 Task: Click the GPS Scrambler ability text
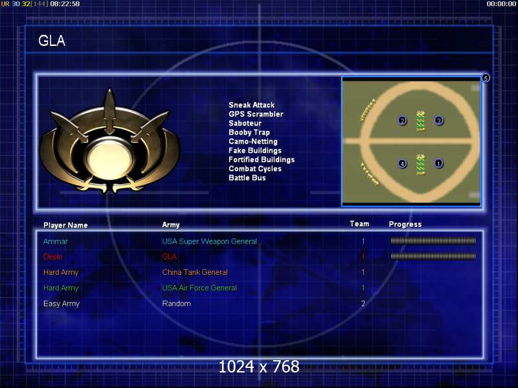pos(256,114)
